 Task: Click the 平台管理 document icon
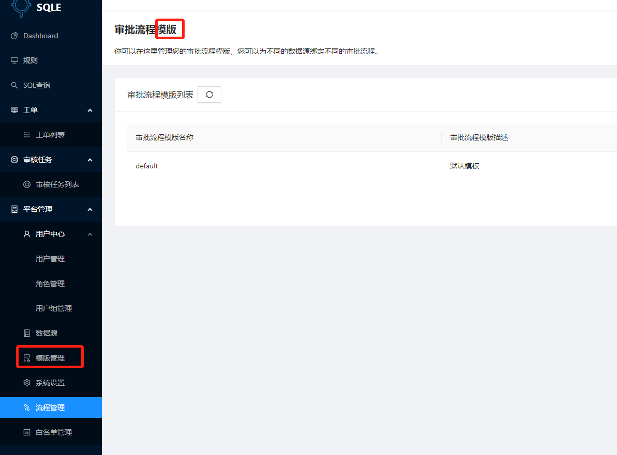point(14,209)
